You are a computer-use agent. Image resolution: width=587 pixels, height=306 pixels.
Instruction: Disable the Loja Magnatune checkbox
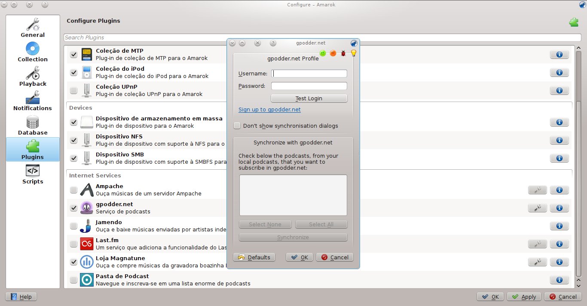tap(73, 262)
